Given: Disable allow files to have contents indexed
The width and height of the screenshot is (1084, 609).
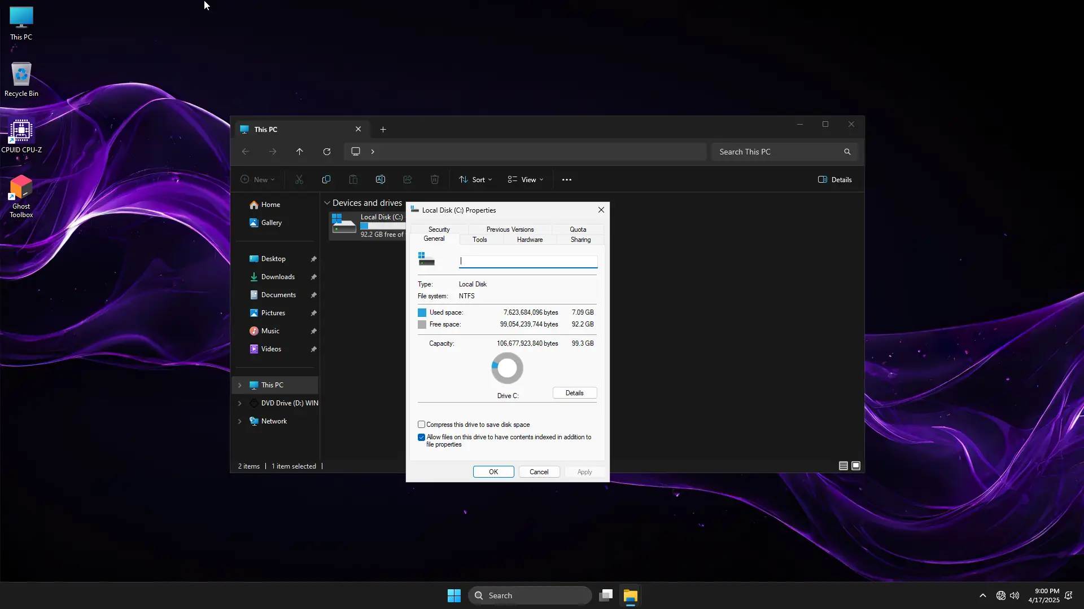Looking at the screenshot, I should click(422, 437).
